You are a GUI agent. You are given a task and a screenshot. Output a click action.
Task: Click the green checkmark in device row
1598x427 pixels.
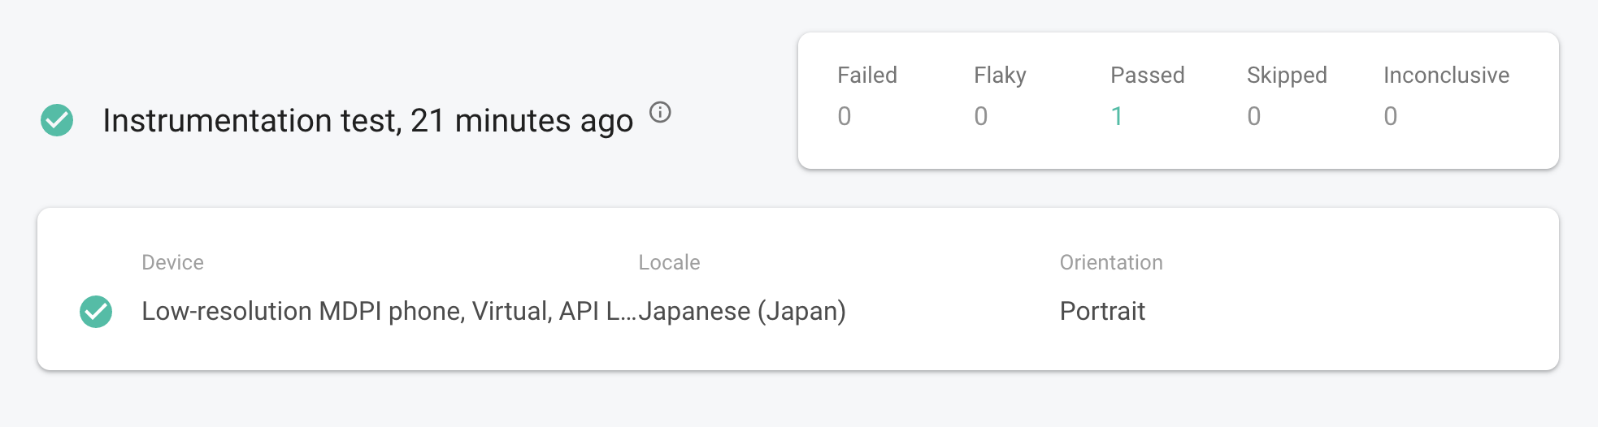point(96,312)
